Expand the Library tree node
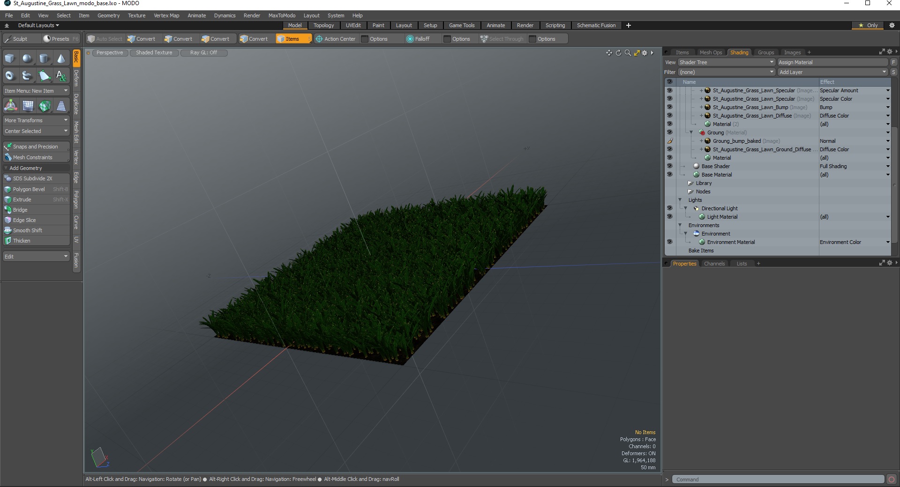Viewport: 900px width, 487px height. click(x=690, y=183)
